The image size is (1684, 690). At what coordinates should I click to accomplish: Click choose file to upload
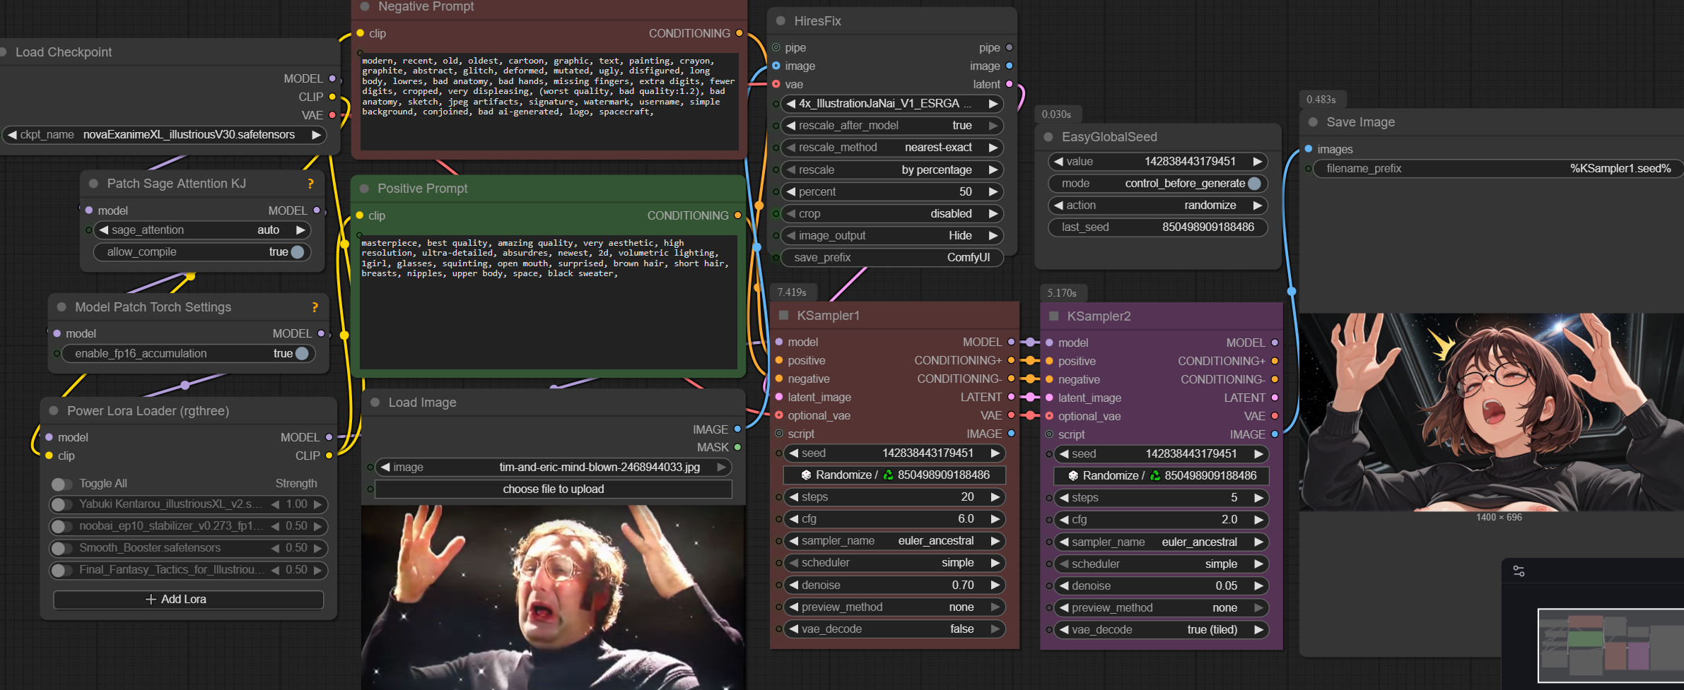coord(554,489)
